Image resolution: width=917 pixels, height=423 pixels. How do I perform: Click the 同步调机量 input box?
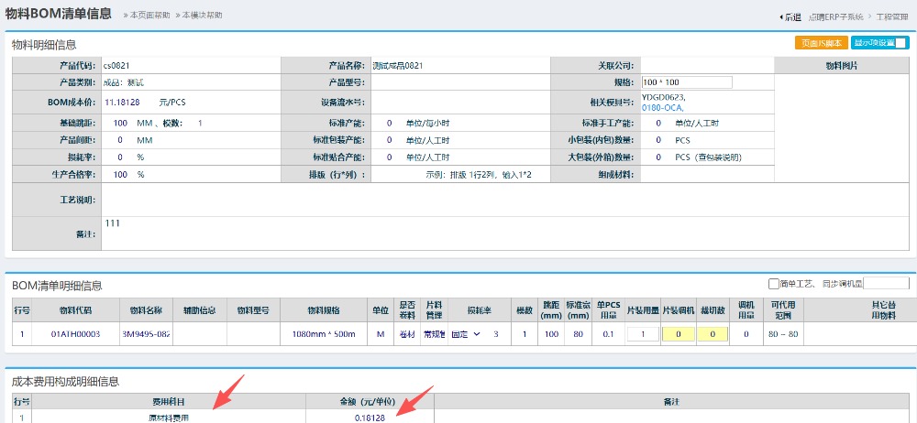point(886,284)
